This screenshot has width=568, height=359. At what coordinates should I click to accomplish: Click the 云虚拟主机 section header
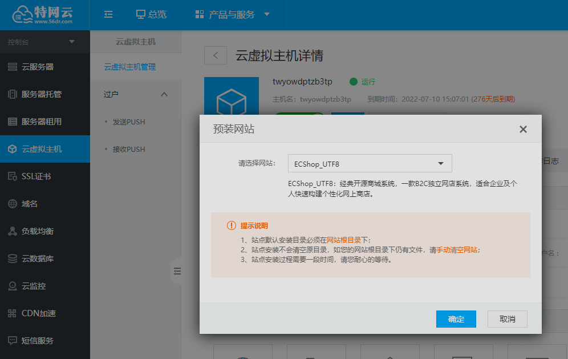click(136, 42)
